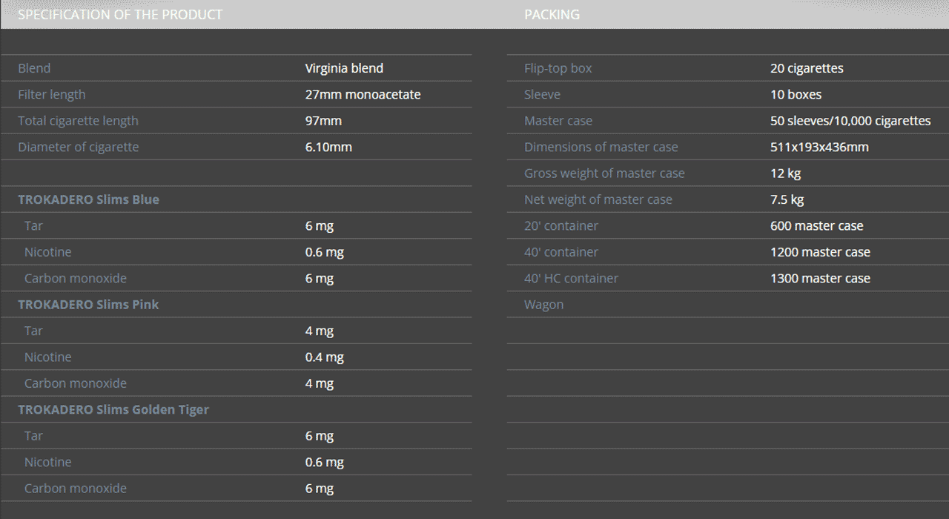Click the '10 boxes' value

point(796,95)
